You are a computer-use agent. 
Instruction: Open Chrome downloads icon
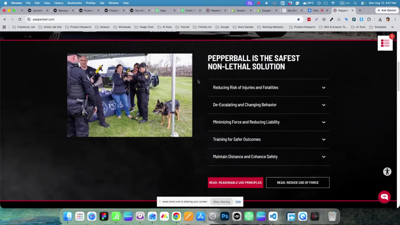coord(380,19)
